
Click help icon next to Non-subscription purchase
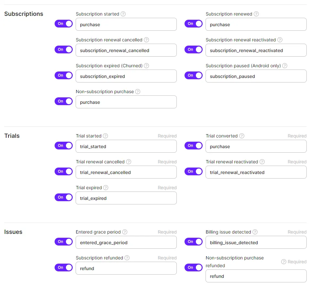tap(138, 92)
